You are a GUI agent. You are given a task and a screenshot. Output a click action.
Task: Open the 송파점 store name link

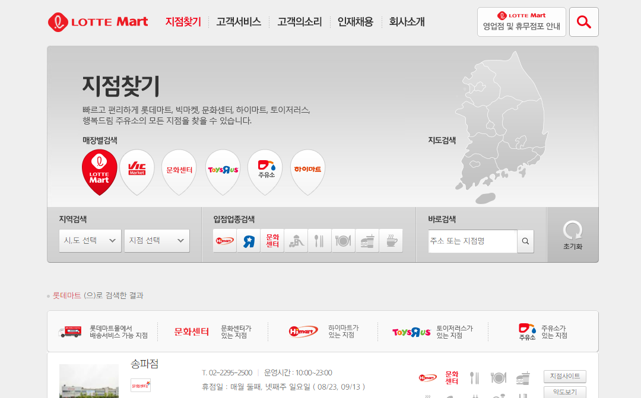(x=144, y=364)
